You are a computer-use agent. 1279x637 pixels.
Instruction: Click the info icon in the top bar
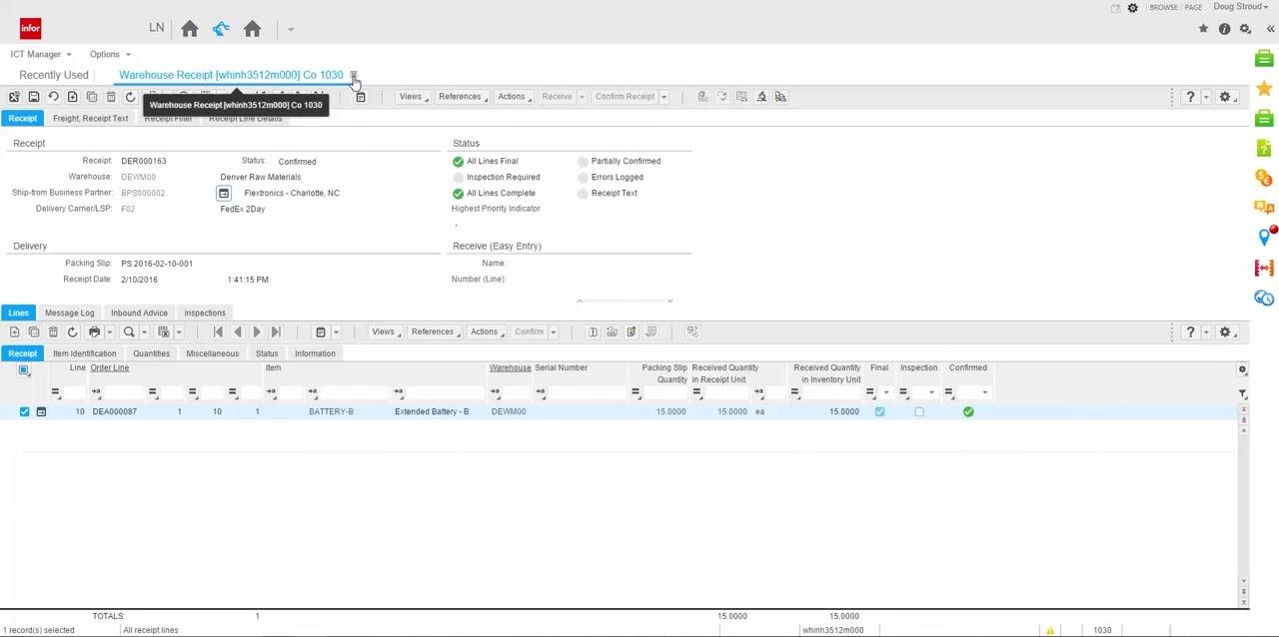pos(1224,29)
